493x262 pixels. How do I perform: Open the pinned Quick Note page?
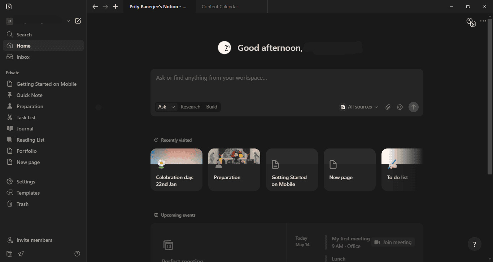(x=43, y=95)
